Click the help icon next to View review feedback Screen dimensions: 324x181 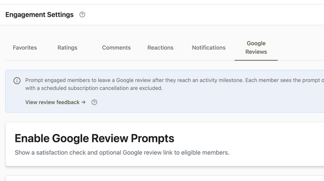[x=94, y=102]
